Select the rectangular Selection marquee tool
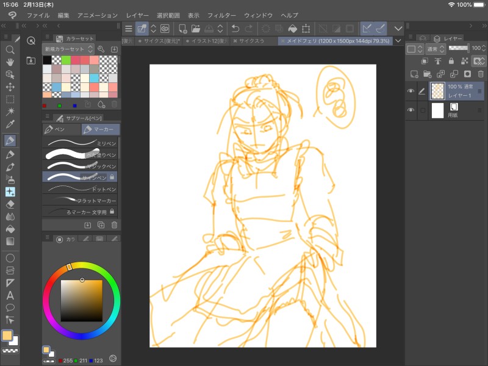 click(10, 99)
